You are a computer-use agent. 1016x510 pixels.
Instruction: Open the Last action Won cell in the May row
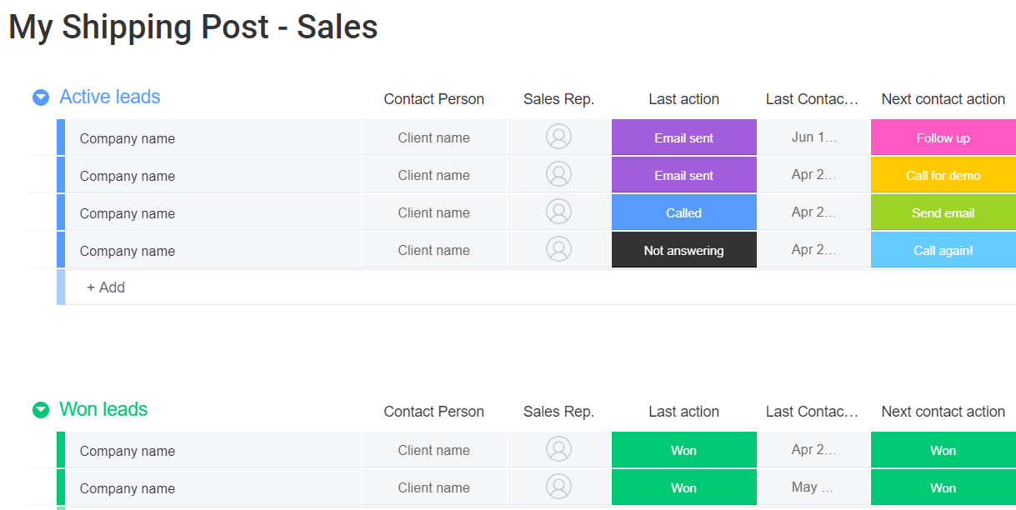(684, 487)
